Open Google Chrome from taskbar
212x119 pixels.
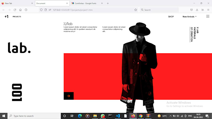141,116
